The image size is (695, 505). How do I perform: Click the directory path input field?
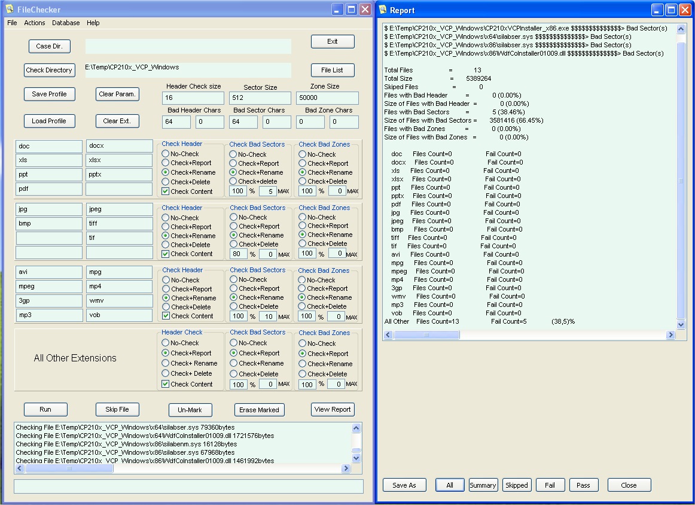[188, 69]
